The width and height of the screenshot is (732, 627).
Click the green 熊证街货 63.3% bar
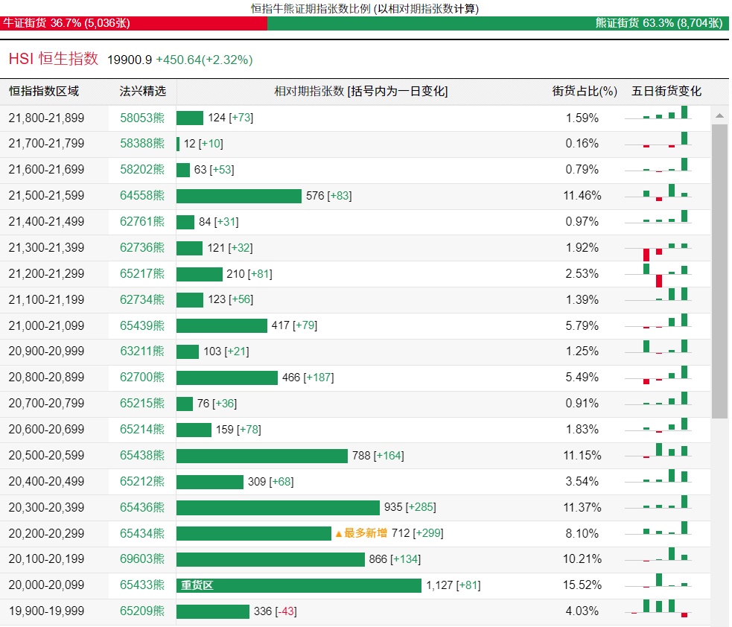pyautogui.click(x=497, y=23)
